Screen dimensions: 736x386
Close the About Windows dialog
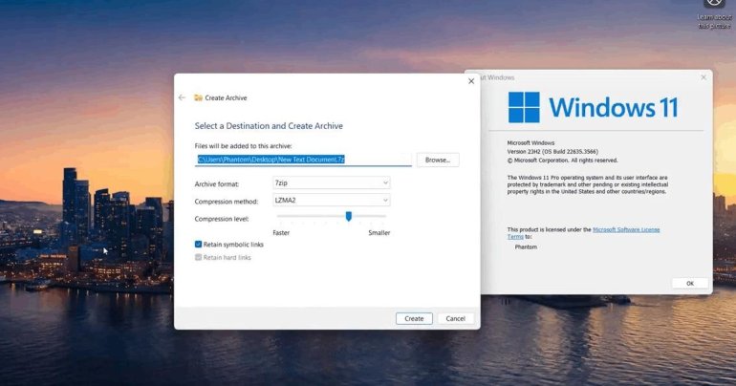click(x=704, y=76)
